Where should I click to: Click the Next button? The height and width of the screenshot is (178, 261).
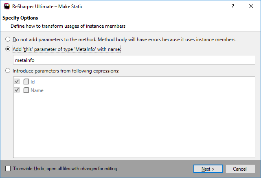[x=208, y=169]
